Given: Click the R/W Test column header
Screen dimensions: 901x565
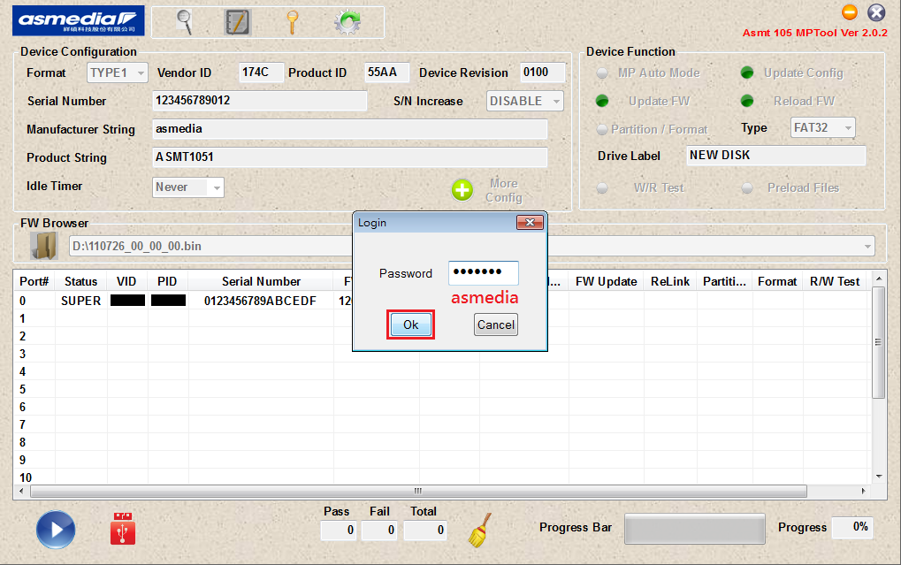Looking at the screenshot, I should coord(835,282).
